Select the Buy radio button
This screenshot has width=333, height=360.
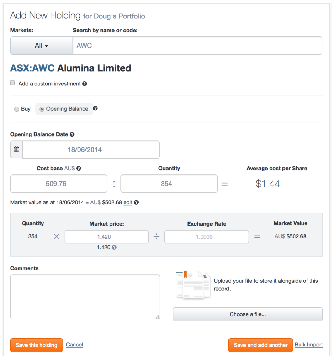click(17, 109)
